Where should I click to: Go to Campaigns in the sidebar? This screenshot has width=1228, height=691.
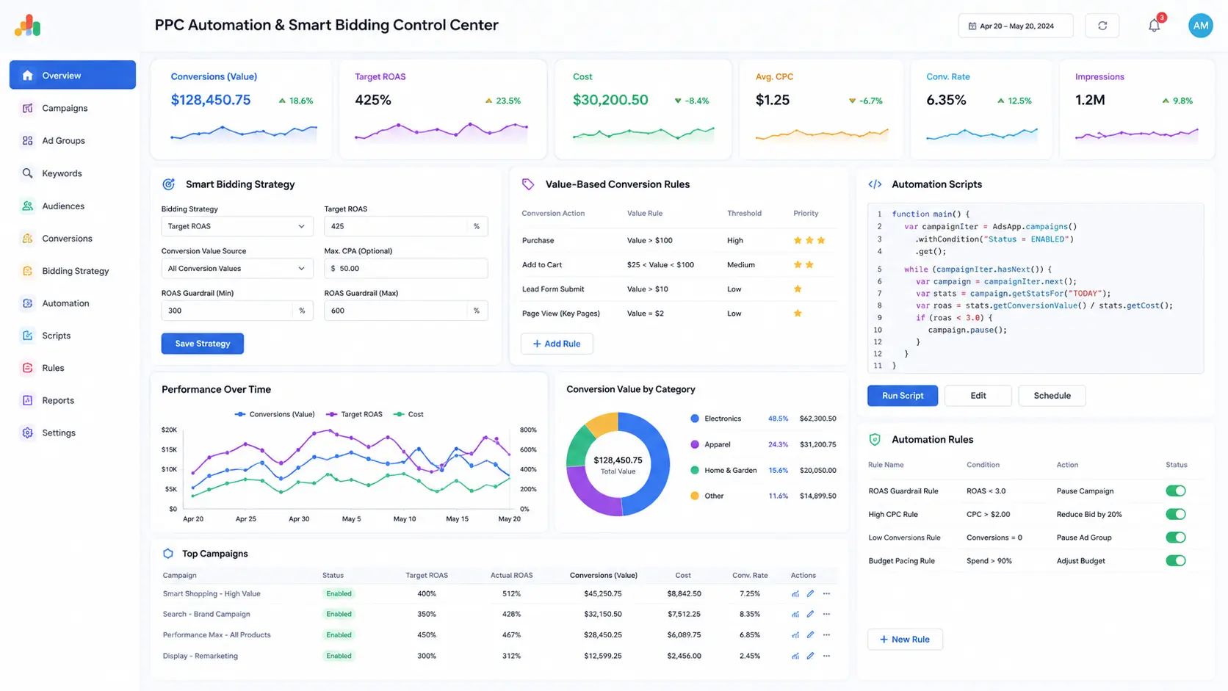coord(72,108)
